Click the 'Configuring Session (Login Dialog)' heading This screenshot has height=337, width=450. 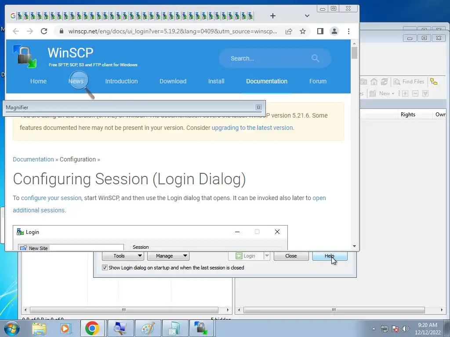(x=129, y=179)
